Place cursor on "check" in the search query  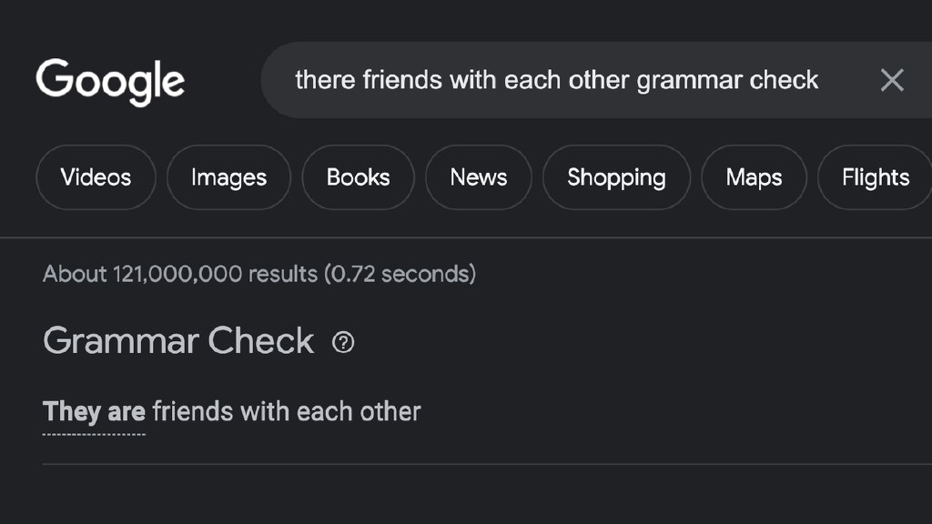785,80
